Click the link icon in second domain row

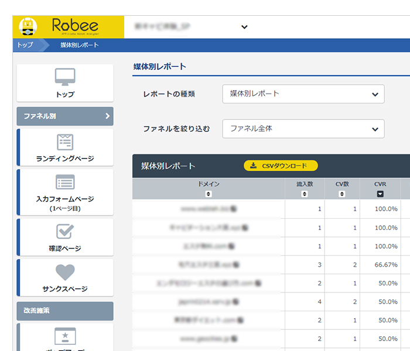click(x=245, y=228)
